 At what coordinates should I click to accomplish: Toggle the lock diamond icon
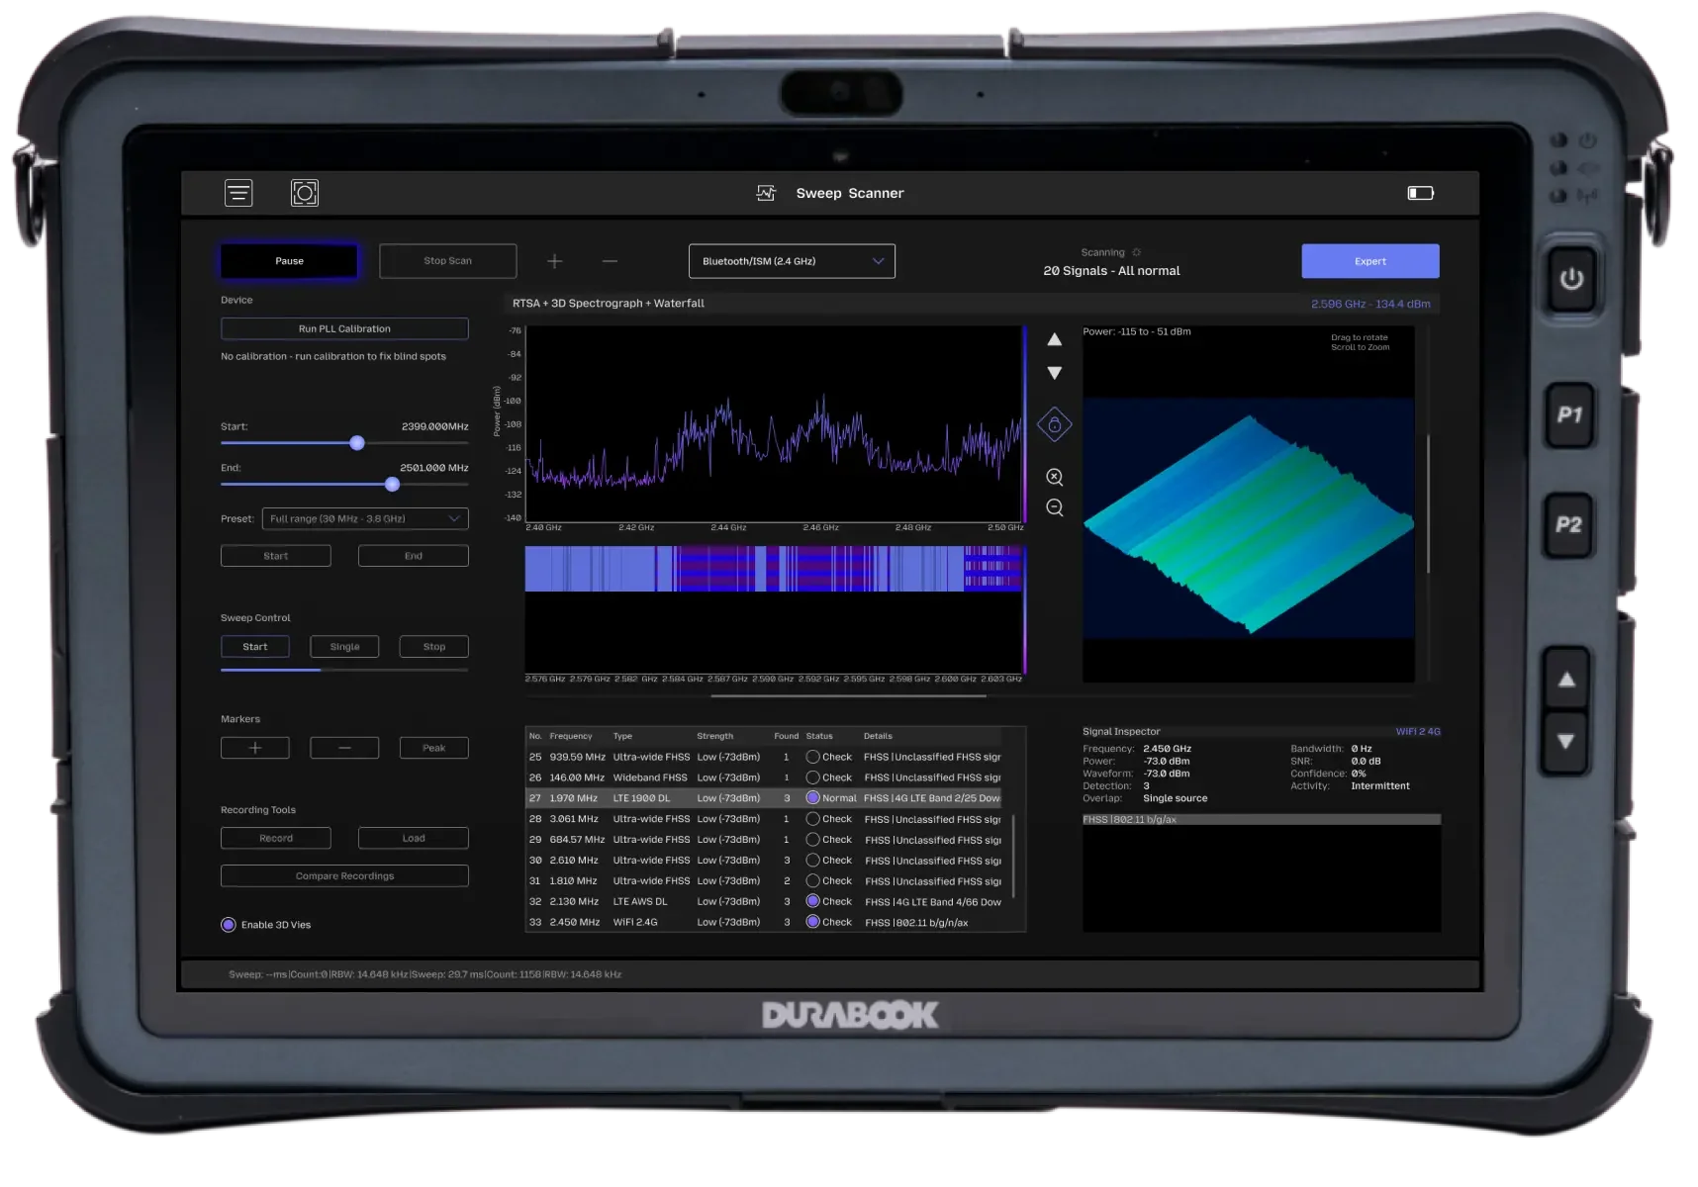[x=1055, y=425]
